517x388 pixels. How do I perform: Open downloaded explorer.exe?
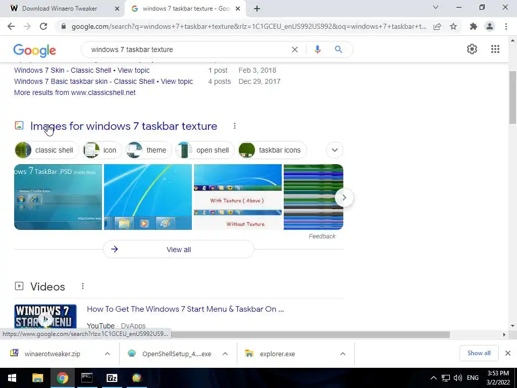(x=271, y=354)
